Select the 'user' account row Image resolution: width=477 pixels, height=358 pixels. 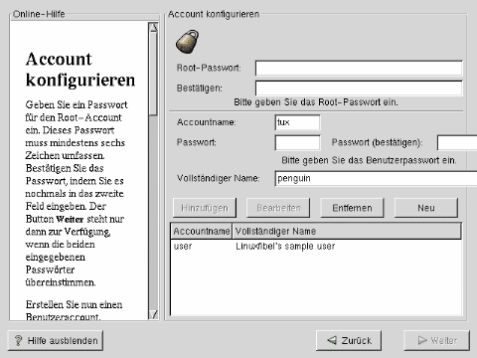pyautogui.click(x=316, y=247)
